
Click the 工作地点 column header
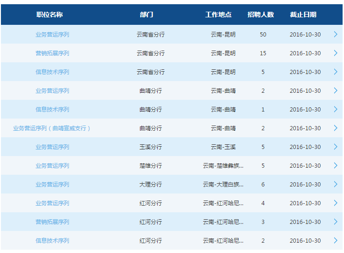[218, 15]
